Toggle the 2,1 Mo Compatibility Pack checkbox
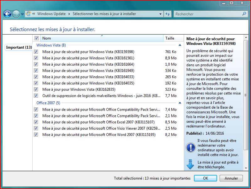Screen dimensions: 251x189 36,116
